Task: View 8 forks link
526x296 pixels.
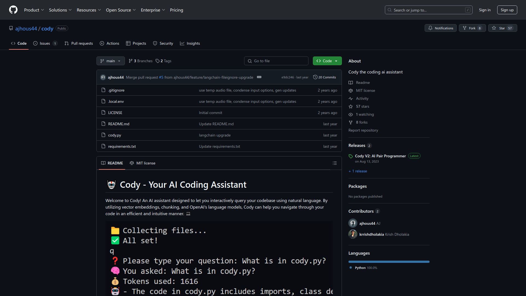Action: [358, 122]
